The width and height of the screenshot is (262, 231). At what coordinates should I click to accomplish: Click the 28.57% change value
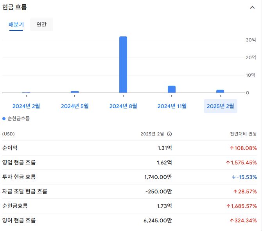point(245,191)
